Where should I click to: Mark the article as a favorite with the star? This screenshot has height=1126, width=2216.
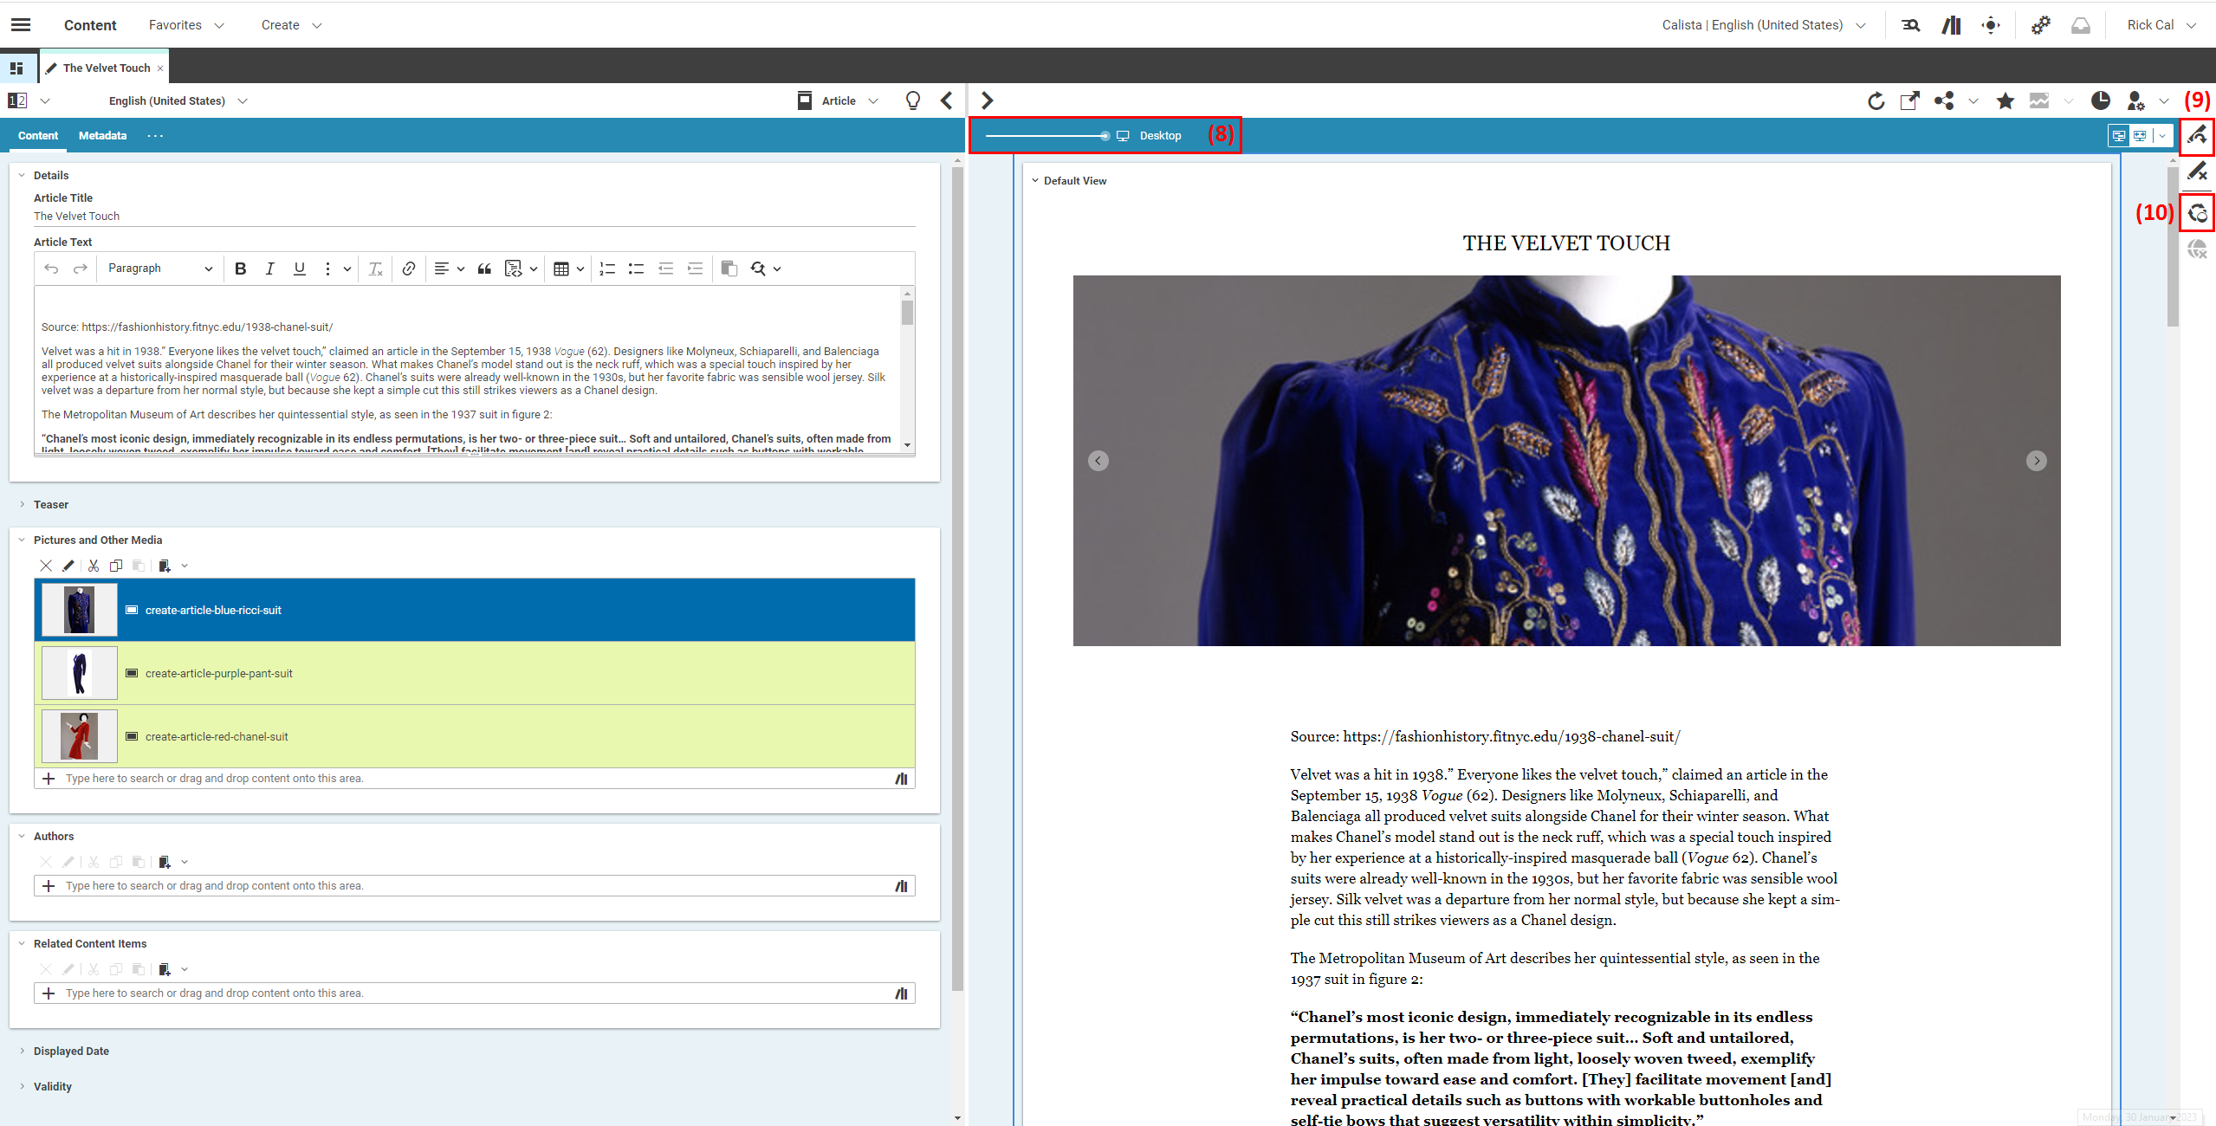[2005, 100]
